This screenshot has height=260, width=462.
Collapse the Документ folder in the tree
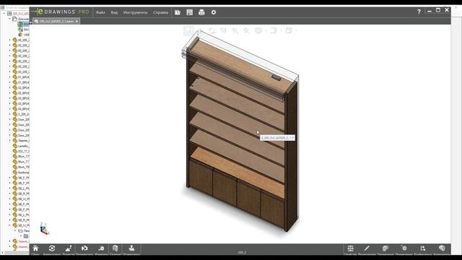(x=9, y=19)
